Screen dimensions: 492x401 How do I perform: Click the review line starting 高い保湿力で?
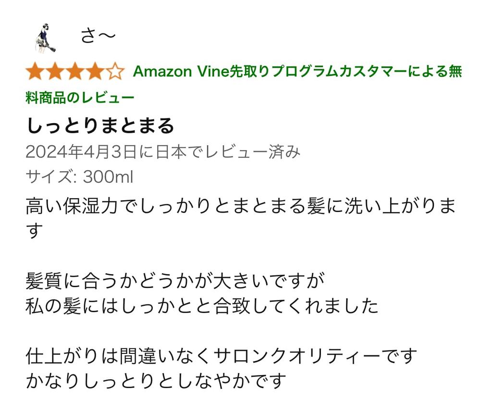240,206
